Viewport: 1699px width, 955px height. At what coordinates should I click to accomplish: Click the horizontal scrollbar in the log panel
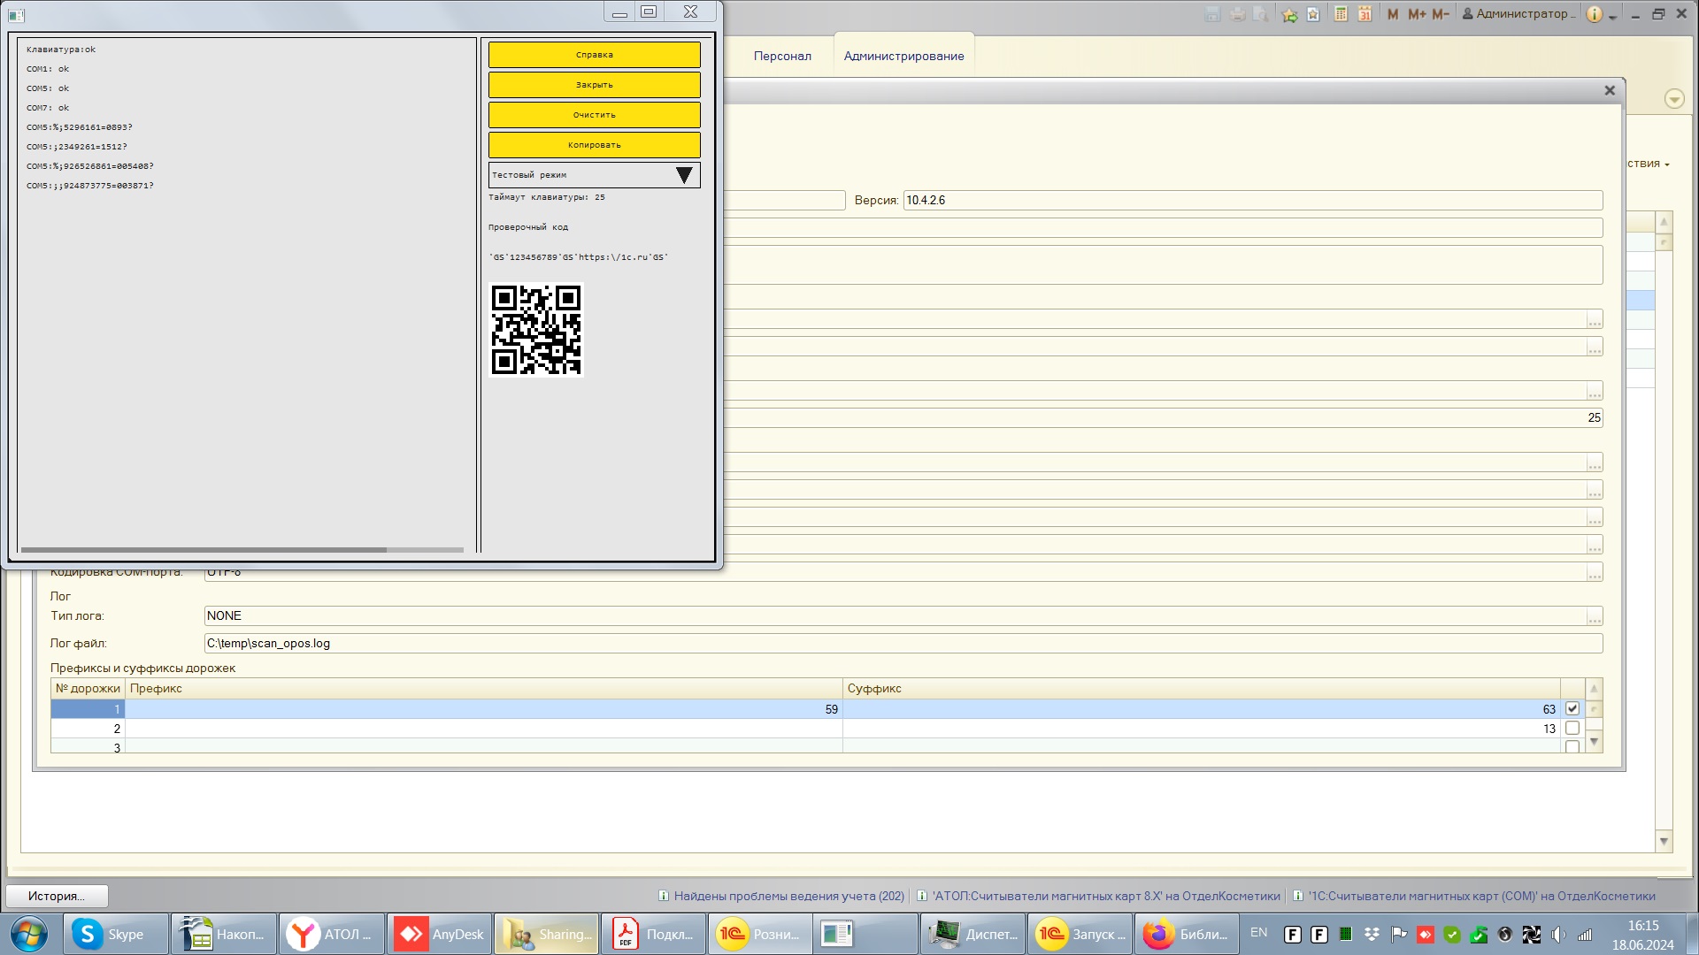click(204, 550)
